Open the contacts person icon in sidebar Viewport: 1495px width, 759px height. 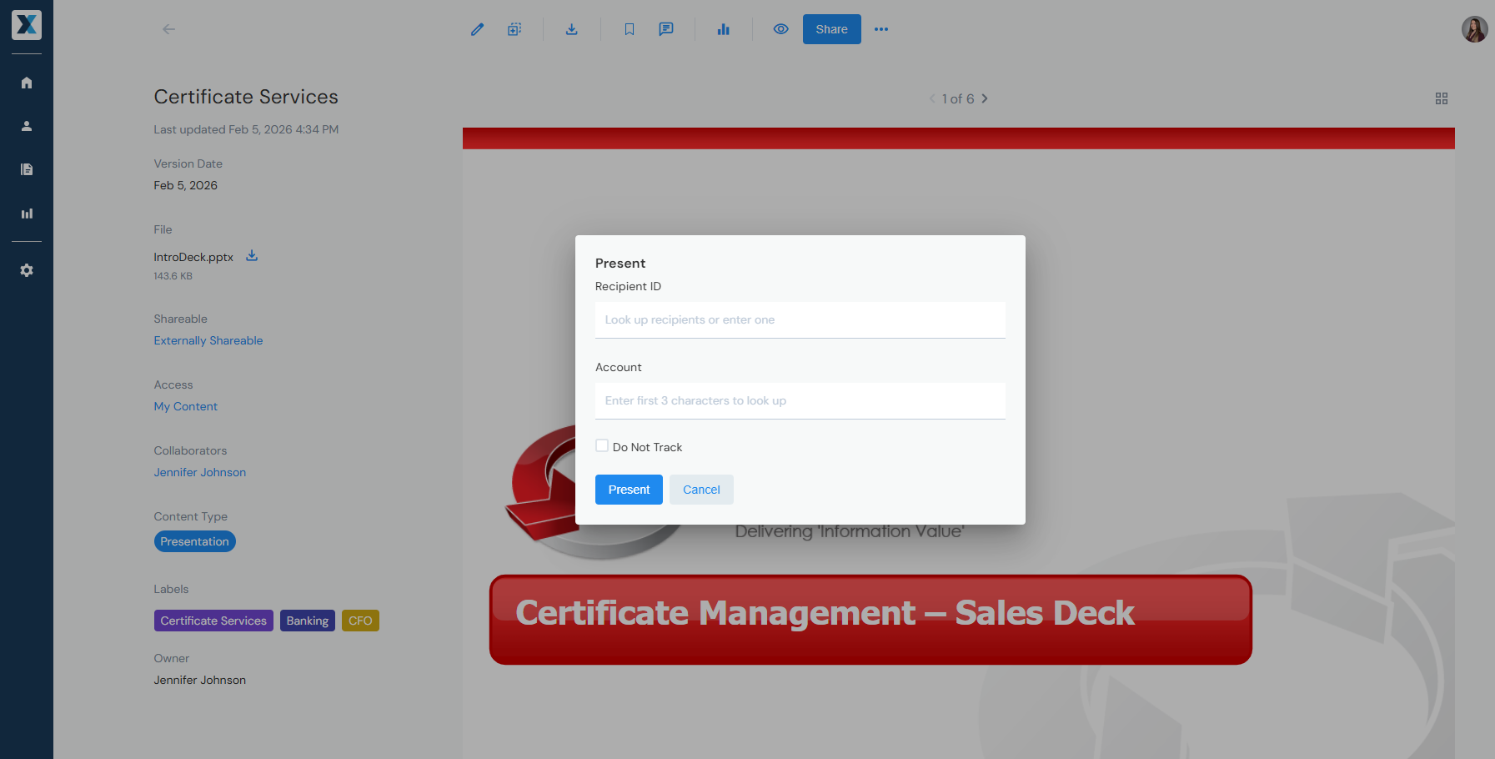[27, 126]
